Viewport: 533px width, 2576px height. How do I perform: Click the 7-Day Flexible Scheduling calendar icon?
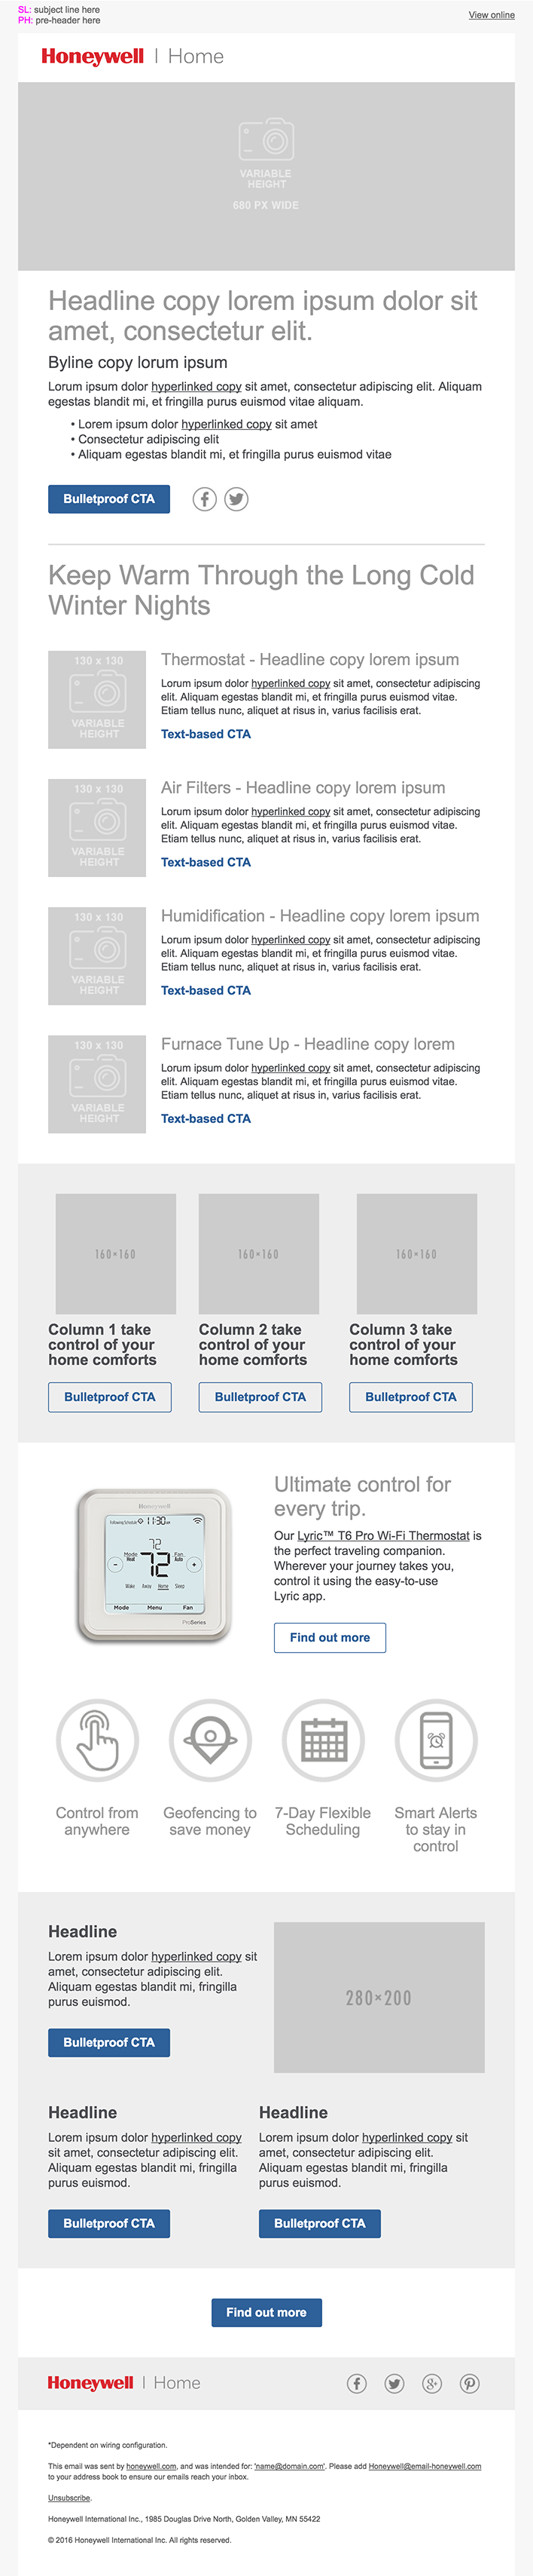[324, 1740]
